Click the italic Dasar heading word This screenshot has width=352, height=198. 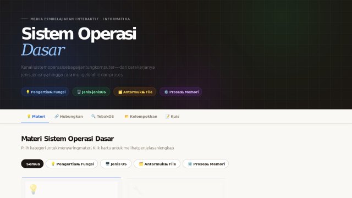point(43,50)
